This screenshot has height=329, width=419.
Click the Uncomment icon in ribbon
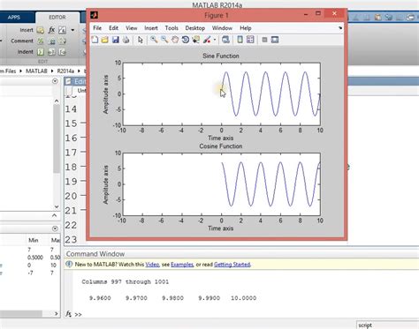tap(51, 41)
